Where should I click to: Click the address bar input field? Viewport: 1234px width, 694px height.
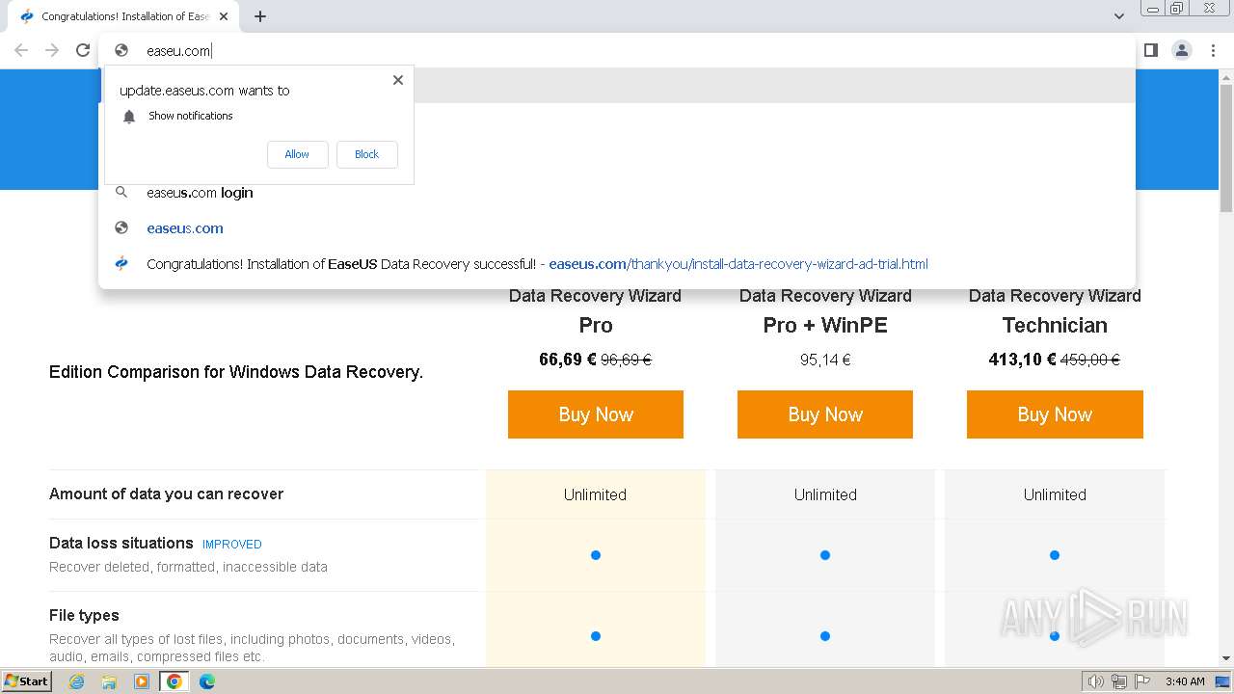point(578,50)
